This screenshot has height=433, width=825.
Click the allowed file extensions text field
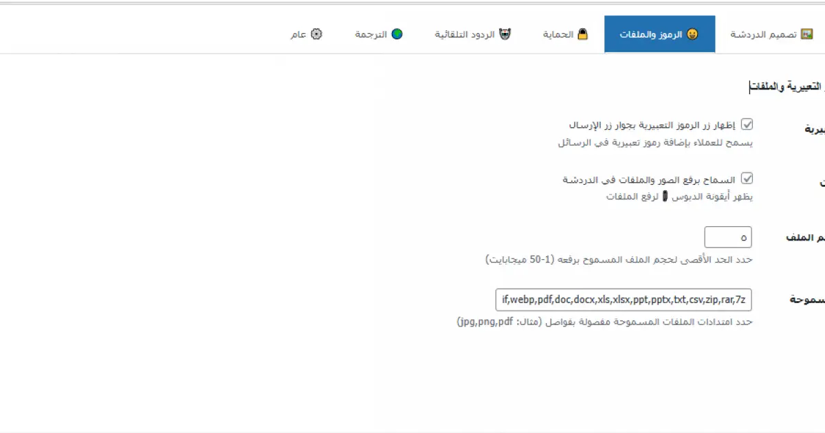pos(624,300)
